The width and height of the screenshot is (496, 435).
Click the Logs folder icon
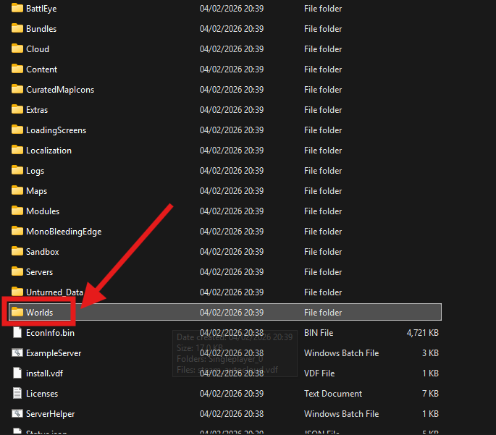tap(17, 170)
